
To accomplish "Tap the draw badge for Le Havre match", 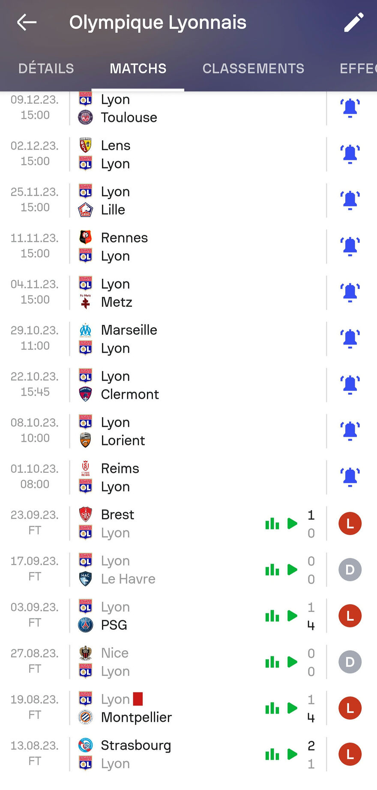I will pyautogui.click(x=350, y=570).
